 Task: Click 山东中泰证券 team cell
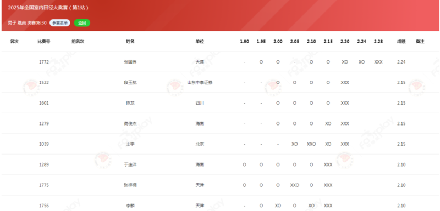click(200, 82)
